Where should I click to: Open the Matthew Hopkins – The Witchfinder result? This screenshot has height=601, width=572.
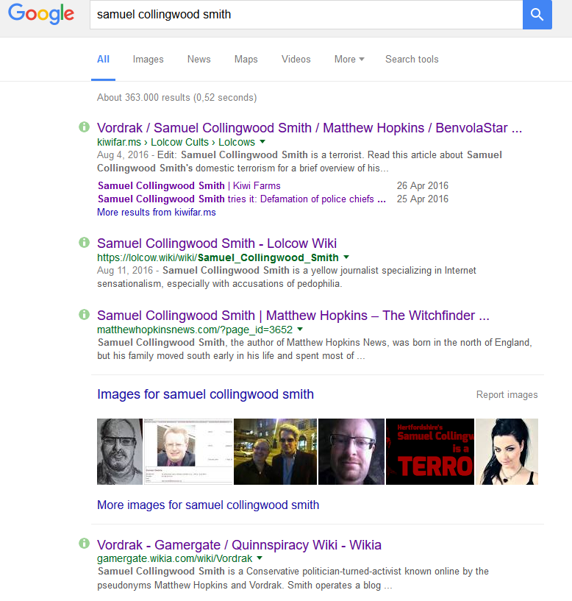tap(293, 316)
